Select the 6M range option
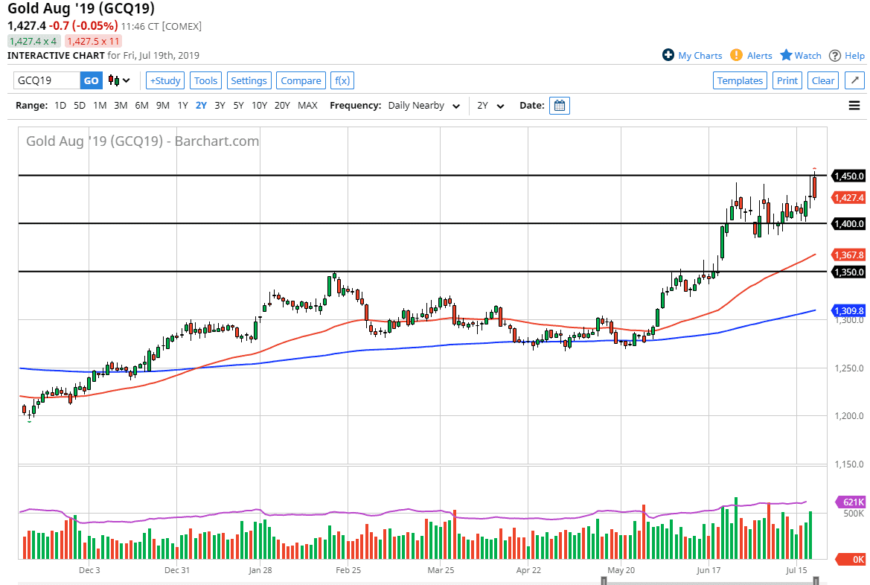Screen dimensions: 870x585 (x=141, y=106)
